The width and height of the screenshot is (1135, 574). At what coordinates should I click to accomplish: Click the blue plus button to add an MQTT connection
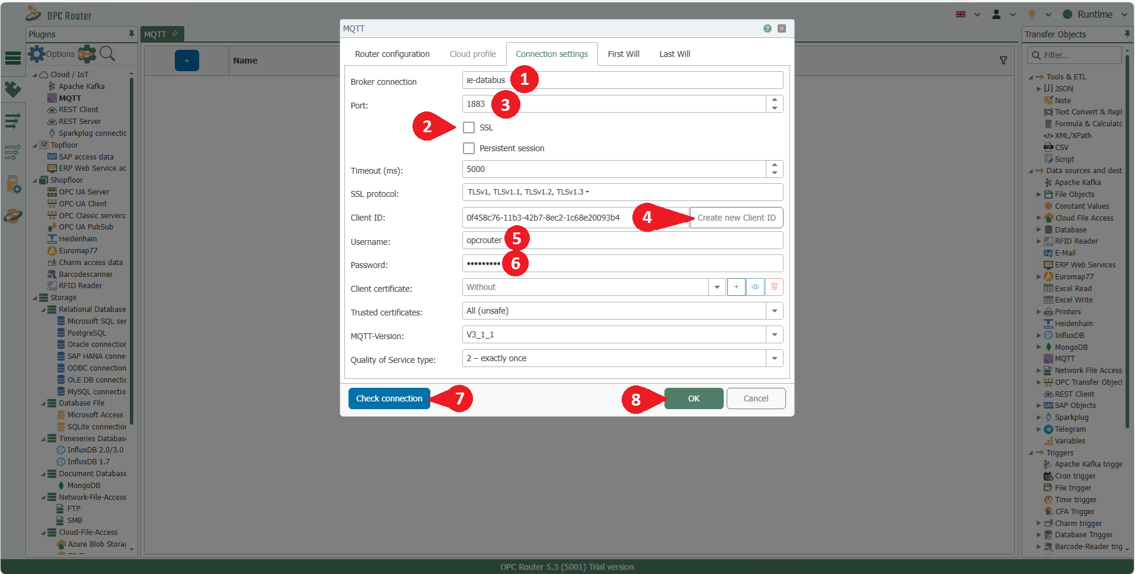coord(187,60)
